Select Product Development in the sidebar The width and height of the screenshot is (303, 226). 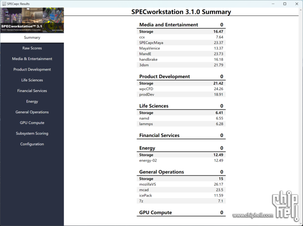(32, 69)
